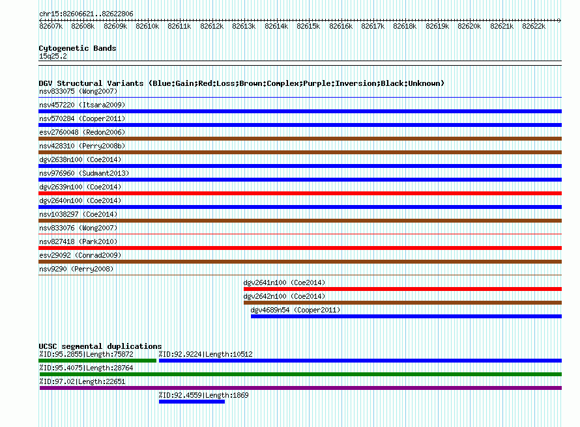Image resolution: width=580 pixels, height=427 pixels.
Task: Click the 82613k ruler tick label
Action: point(244,26)
